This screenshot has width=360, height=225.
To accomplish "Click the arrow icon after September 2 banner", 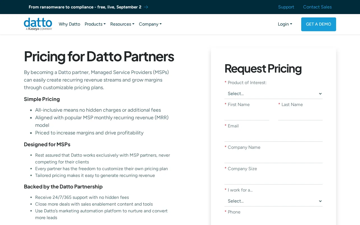I will tap(146, 7).
